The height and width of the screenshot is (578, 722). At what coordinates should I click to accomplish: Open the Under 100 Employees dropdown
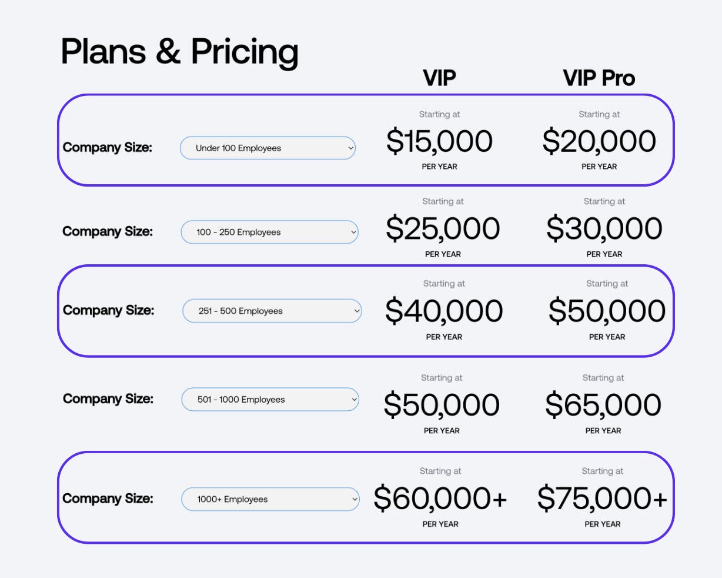pos(268,148)
